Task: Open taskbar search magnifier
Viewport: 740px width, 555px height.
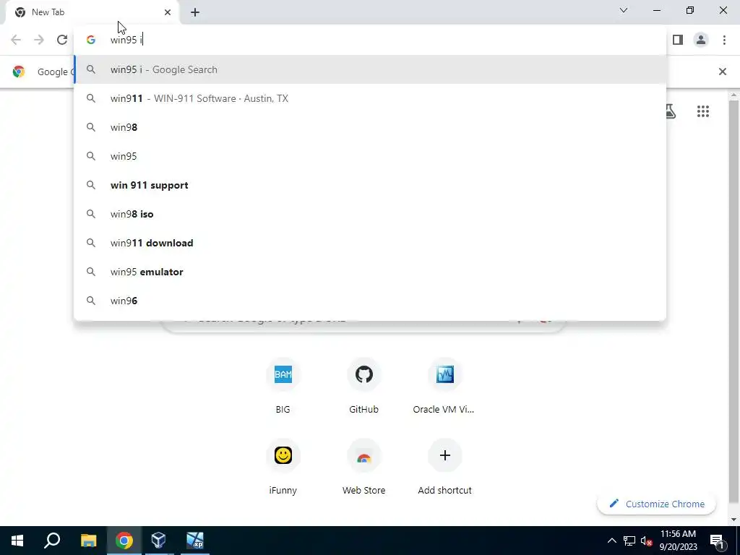Action: [52, 541]
